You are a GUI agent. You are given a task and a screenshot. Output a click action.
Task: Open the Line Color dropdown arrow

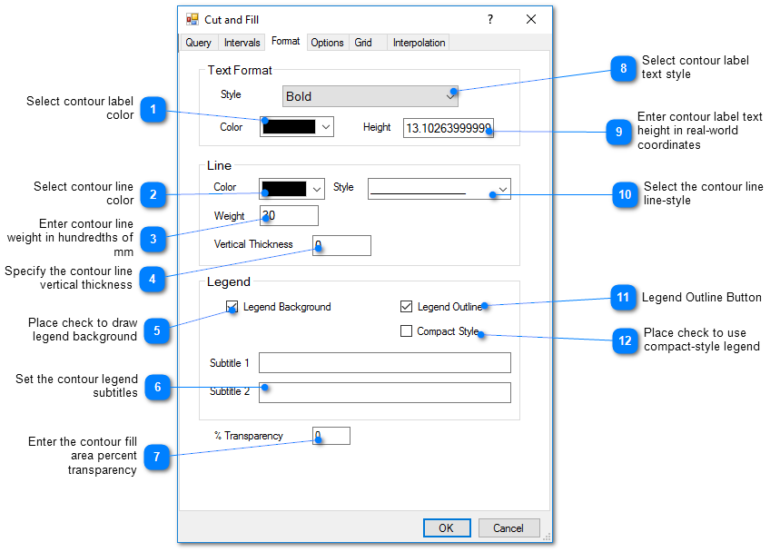click(316, 188)
